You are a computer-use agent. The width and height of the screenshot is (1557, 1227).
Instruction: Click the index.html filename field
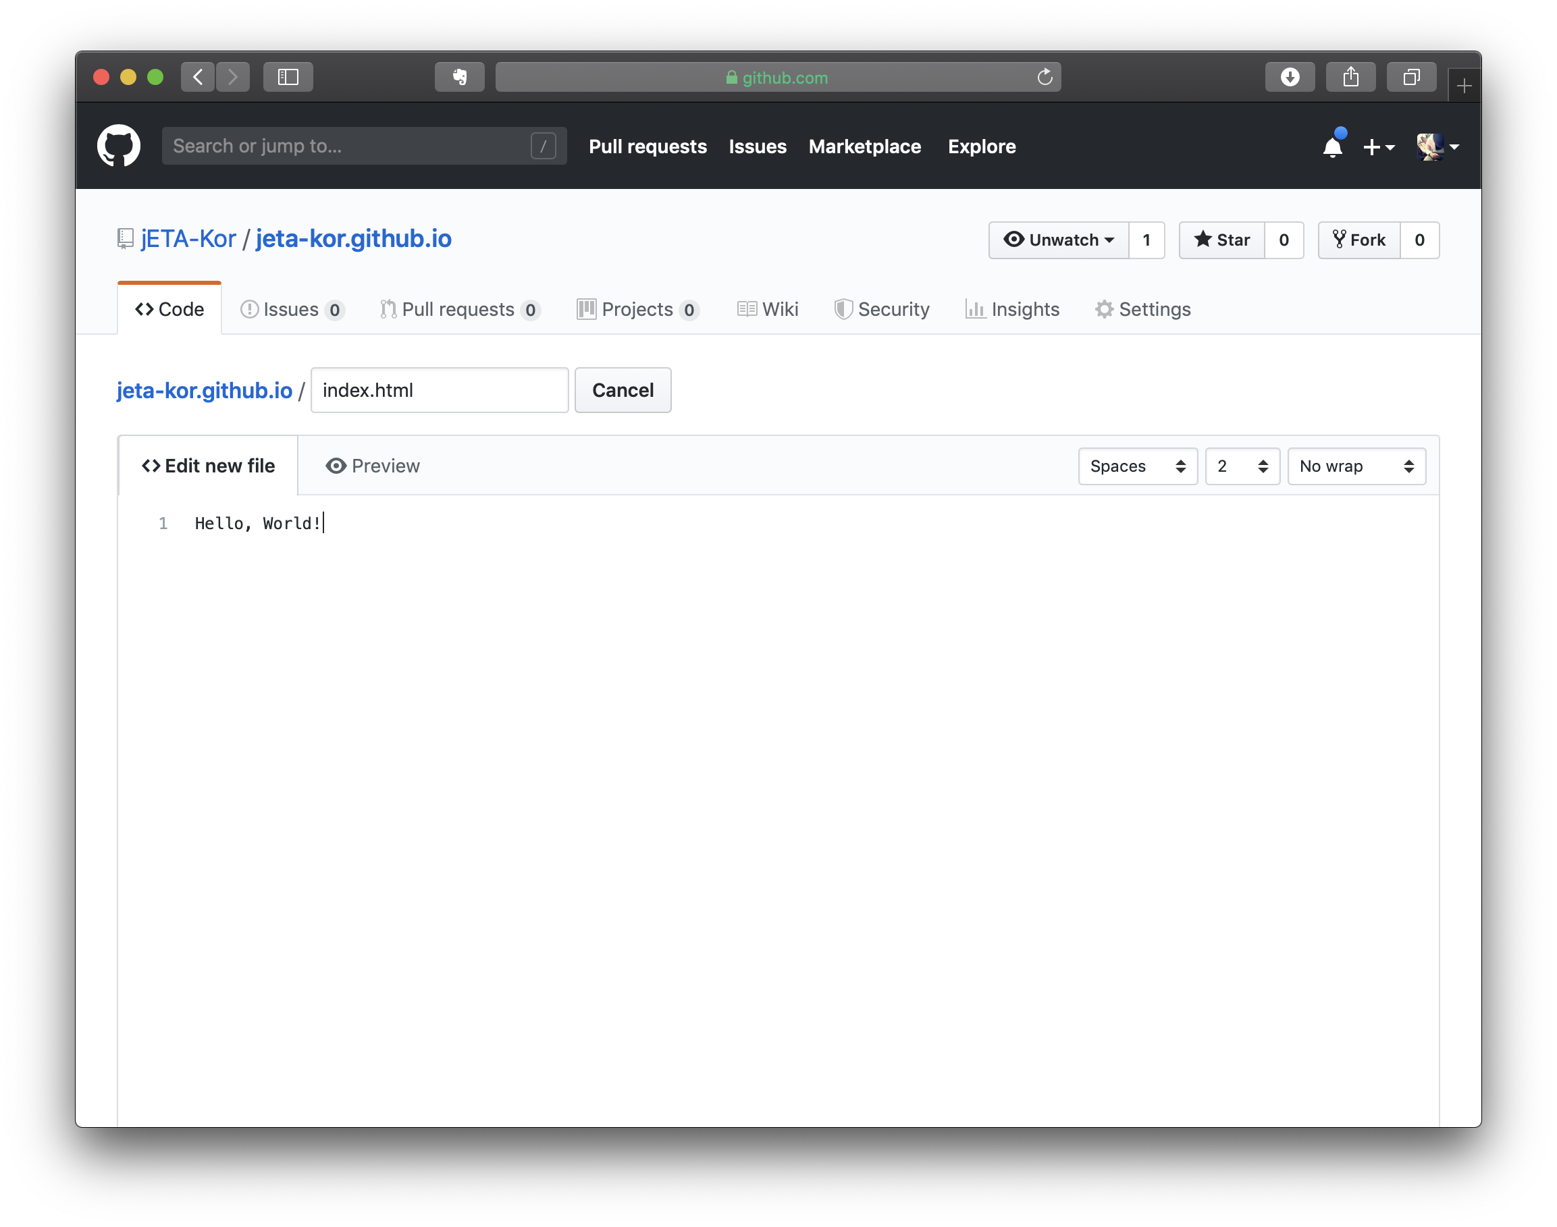pyautogui.click(x=439, y=390)
